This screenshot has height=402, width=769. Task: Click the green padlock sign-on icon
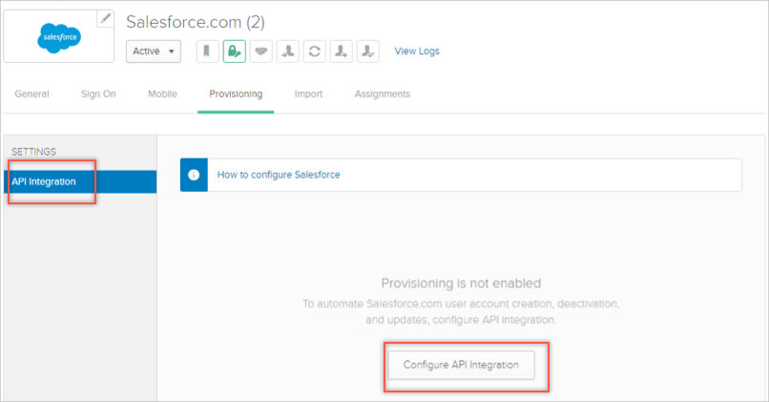234,52
